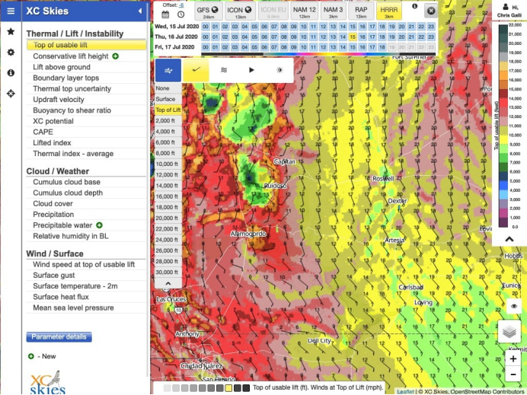Select hour 09 on Fri 17 Jul
This screenshot has width=527, height=395.
coord(294,47)
